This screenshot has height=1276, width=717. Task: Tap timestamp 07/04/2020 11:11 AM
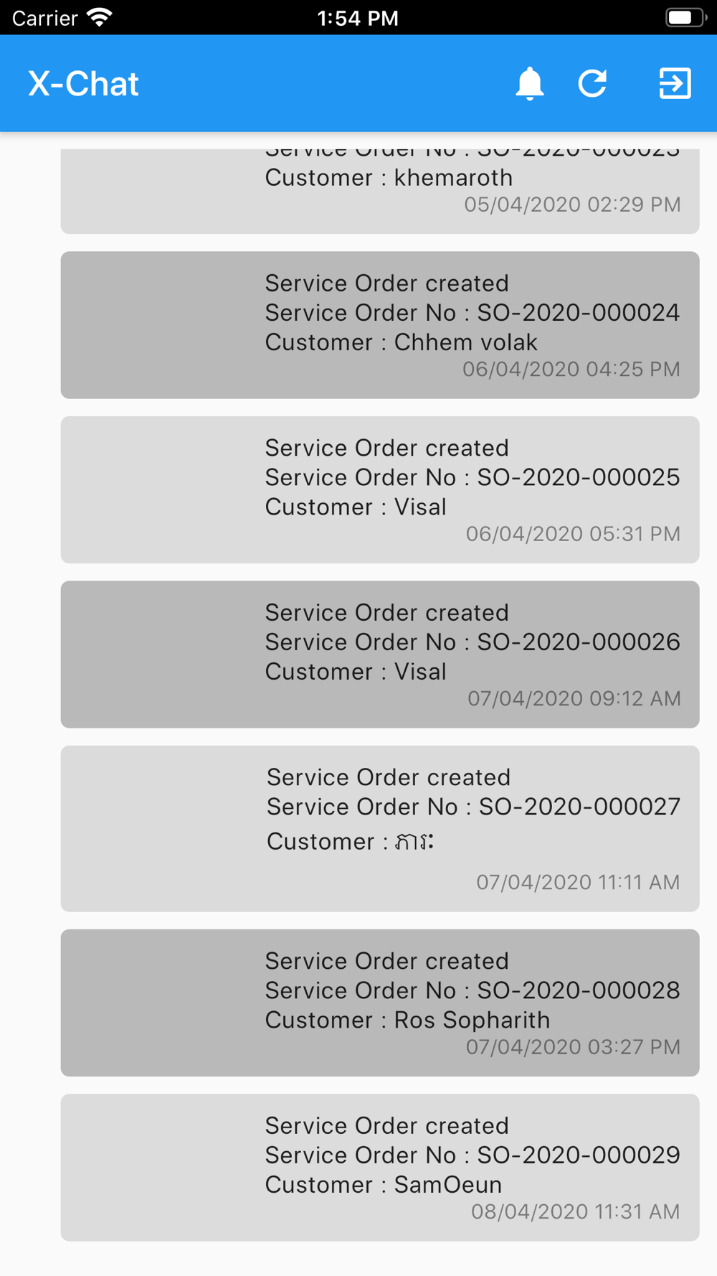(x=578, y=882)
